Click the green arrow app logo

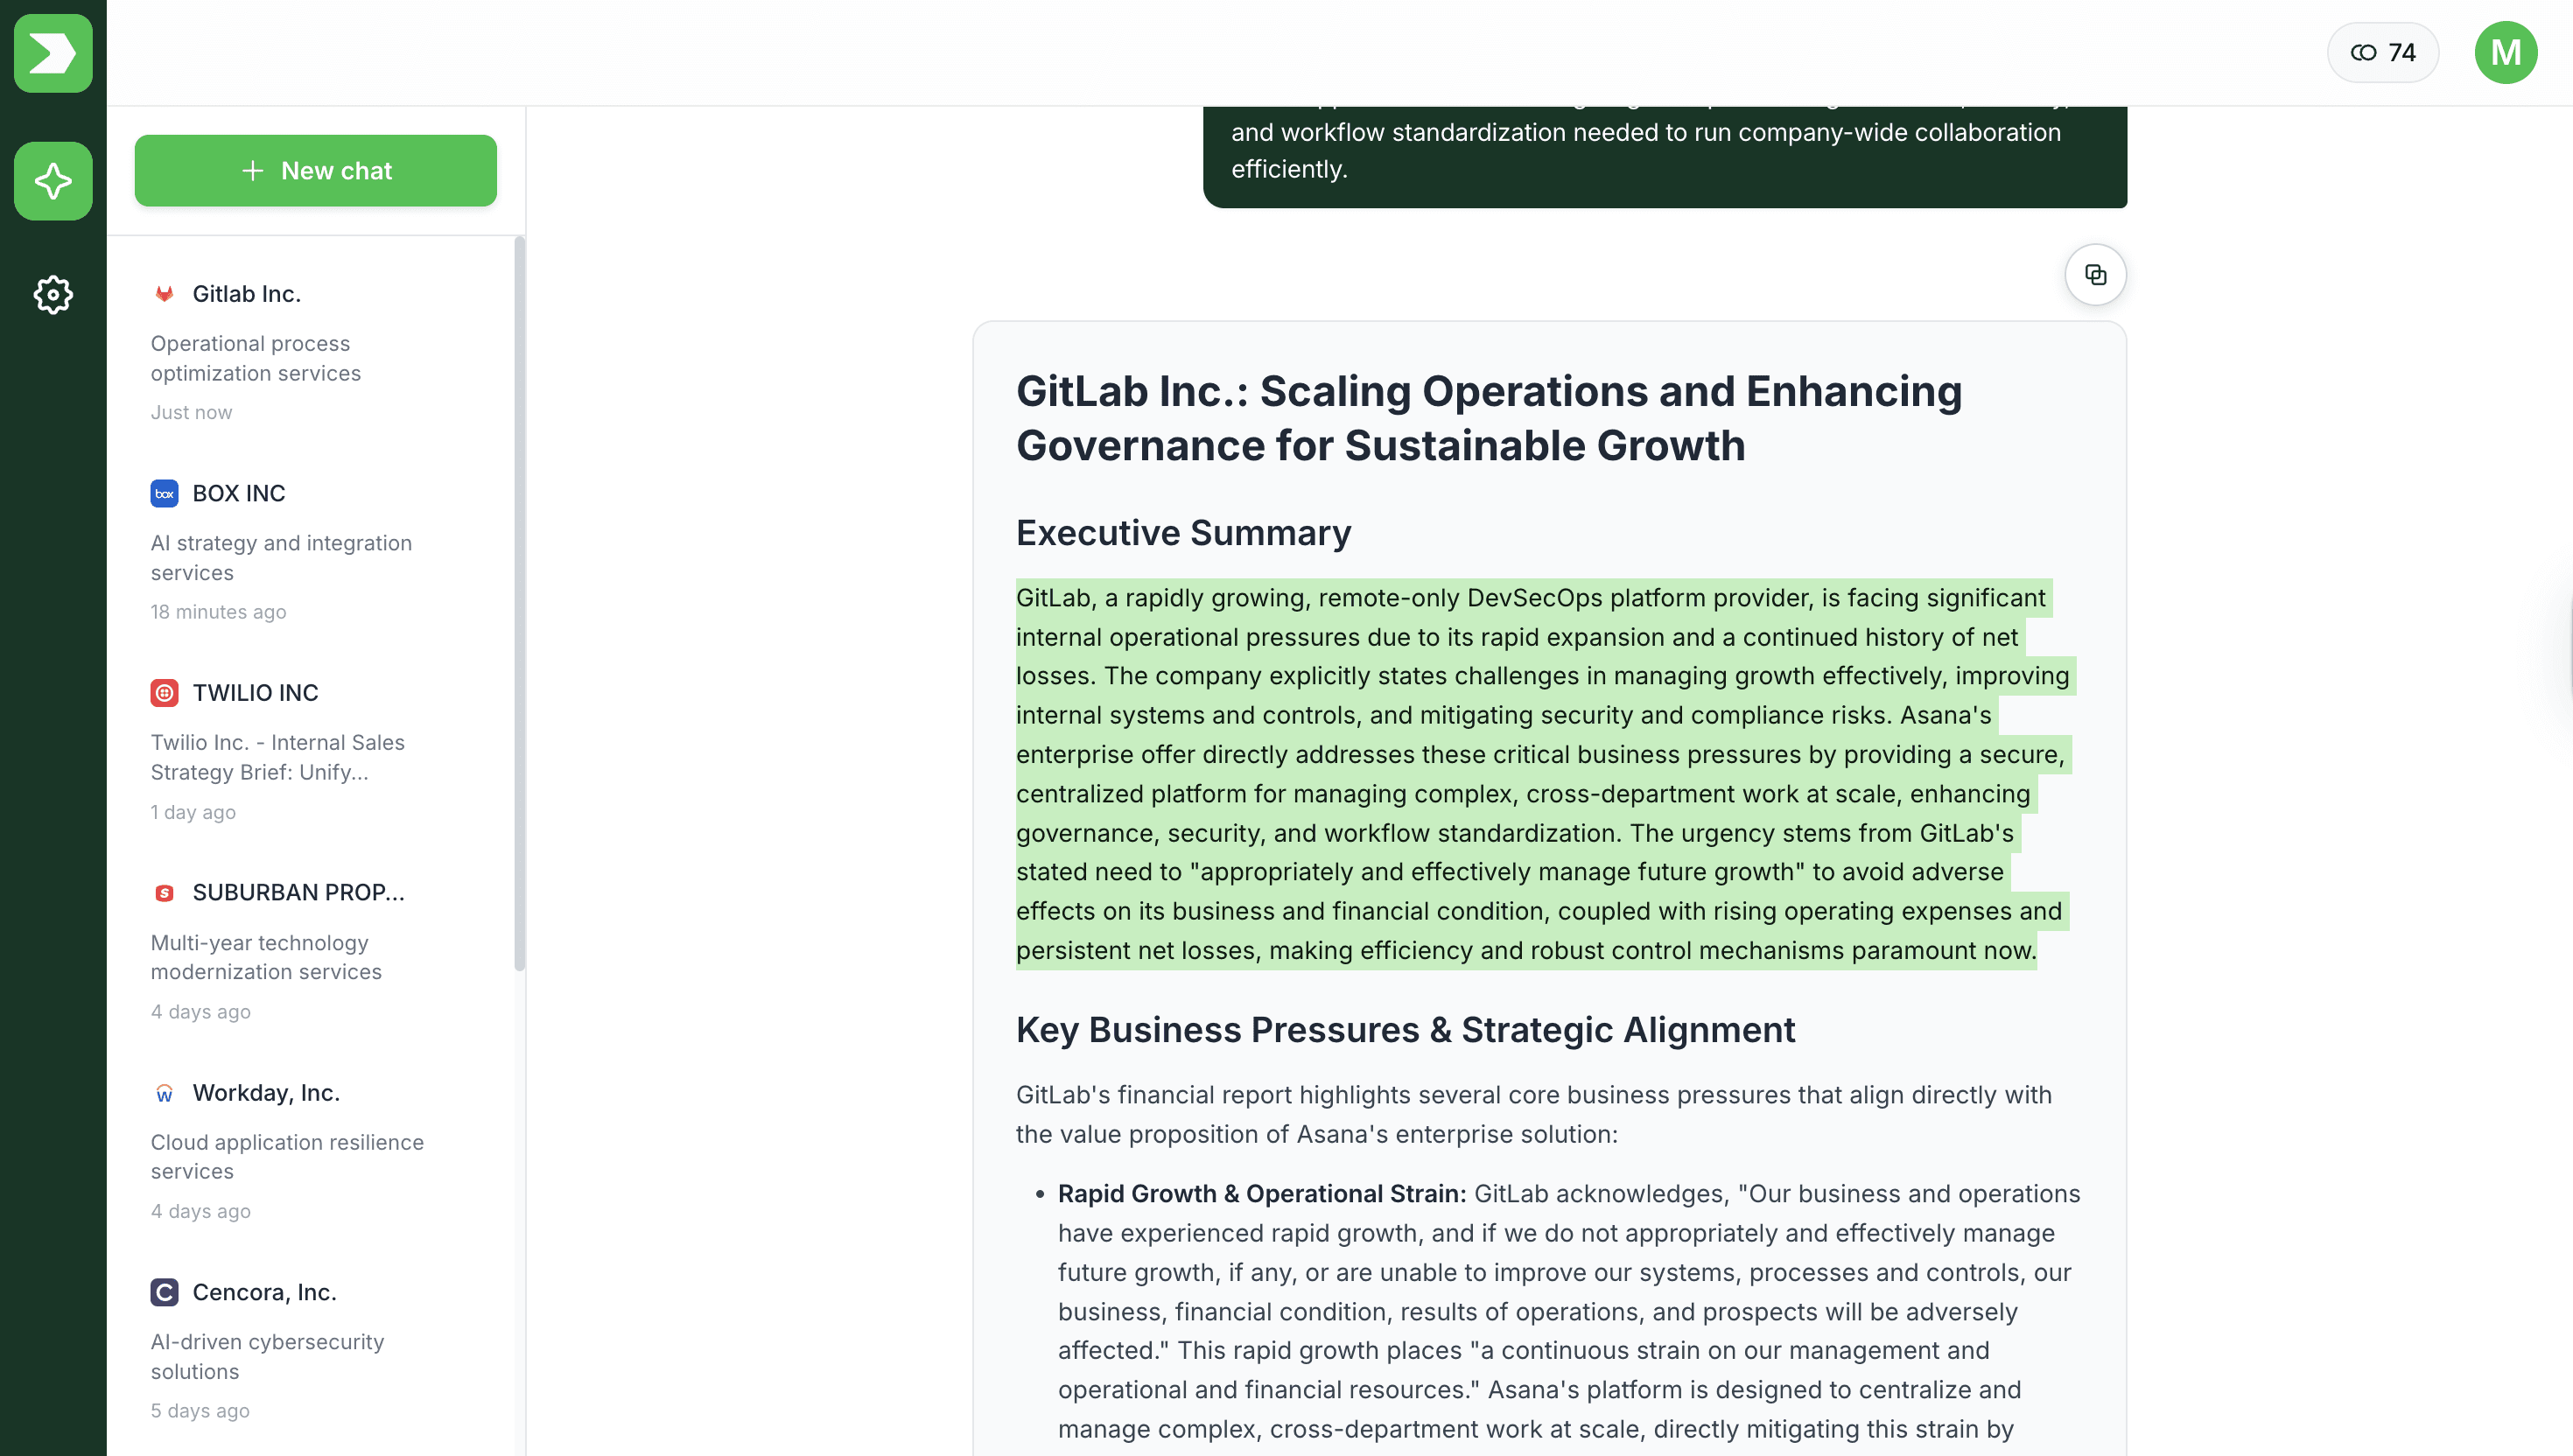pyautogui.click(x=53, y=53)
